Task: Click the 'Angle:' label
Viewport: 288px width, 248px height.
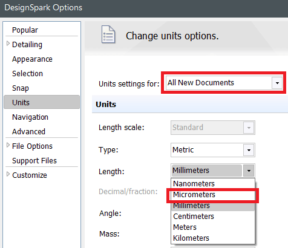Action: 110,214
